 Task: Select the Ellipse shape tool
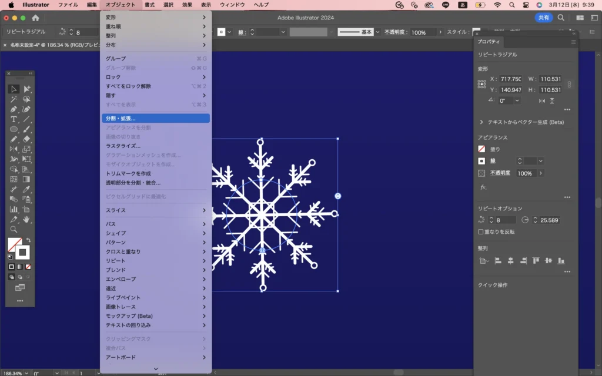pyautogui.click(x=14, y=129)
